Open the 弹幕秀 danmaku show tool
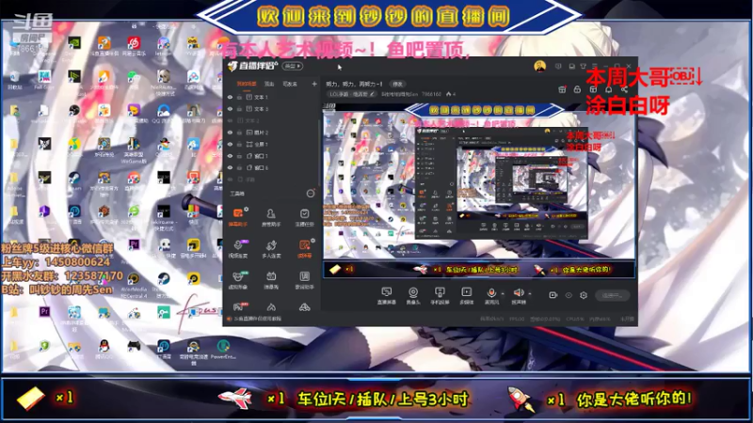Viewport: 753px width, 423px height. pos(271,280)
